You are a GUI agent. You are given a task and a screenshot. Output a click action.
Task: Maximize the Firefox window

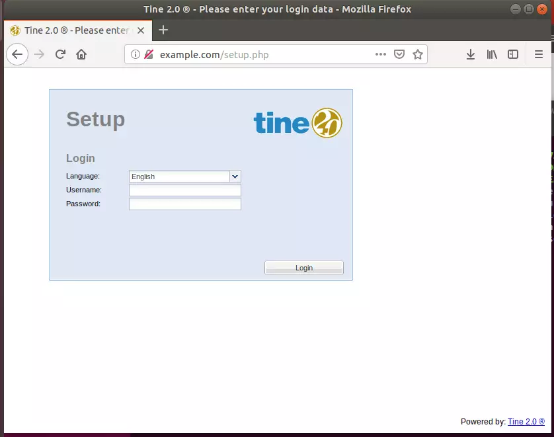(529, 9)
